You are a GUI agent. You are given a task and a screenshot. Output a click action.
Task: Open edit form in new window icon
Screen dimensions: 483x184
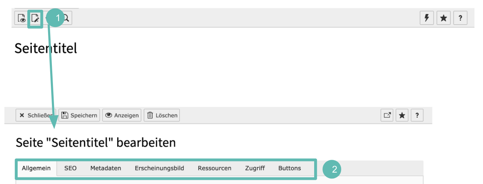tap(388, 116)
